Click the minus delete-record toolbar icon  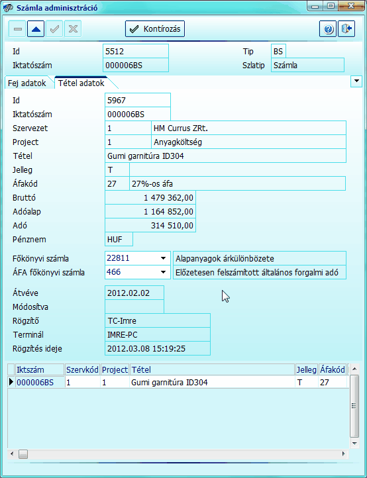click(x=17, y=29)
